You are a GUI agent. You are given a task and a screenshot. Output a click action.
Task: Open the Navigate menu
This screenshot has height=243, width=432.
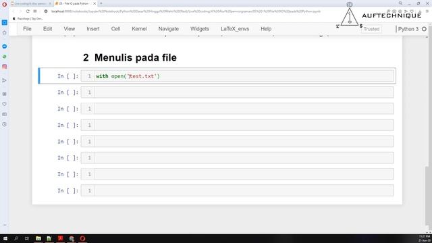coord(168,29)
